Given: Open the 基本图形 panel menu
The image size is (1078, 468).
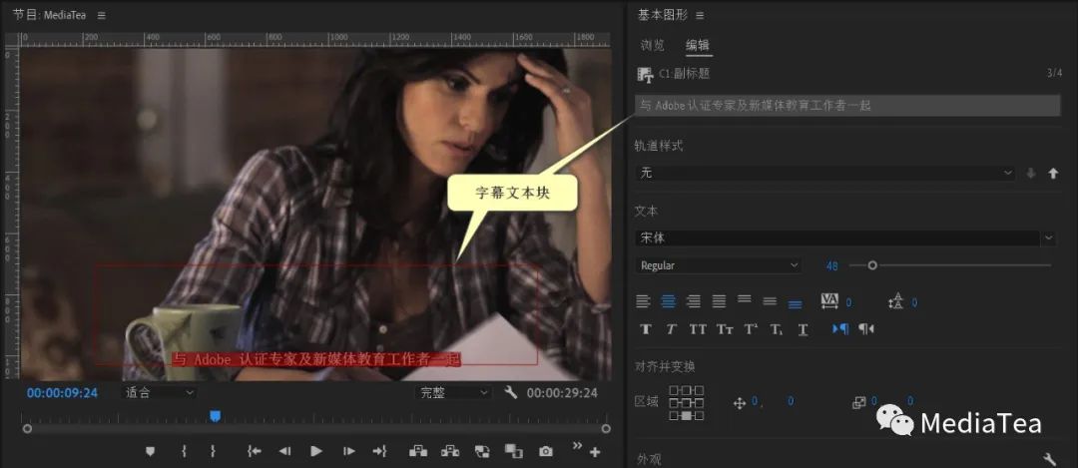Looking at the screenshot, I should pos(700,15).
